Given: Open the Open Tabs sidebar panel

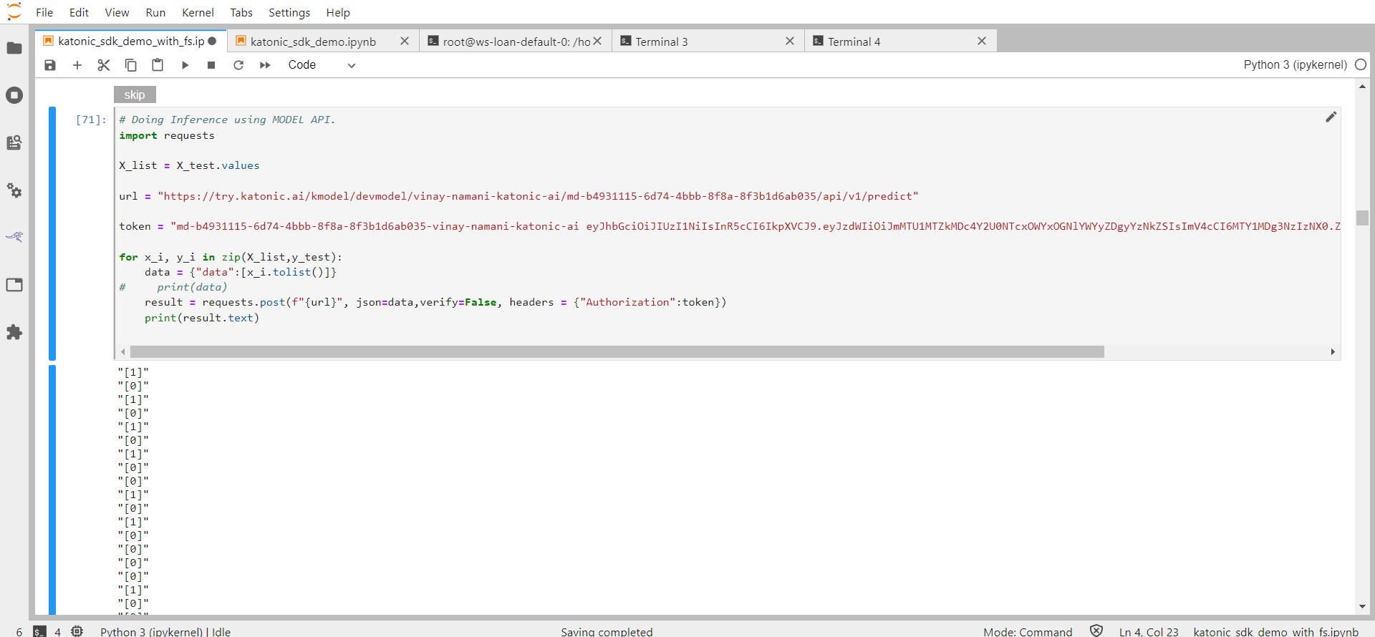Looking at the screenshot, I should tap(14, 285).
